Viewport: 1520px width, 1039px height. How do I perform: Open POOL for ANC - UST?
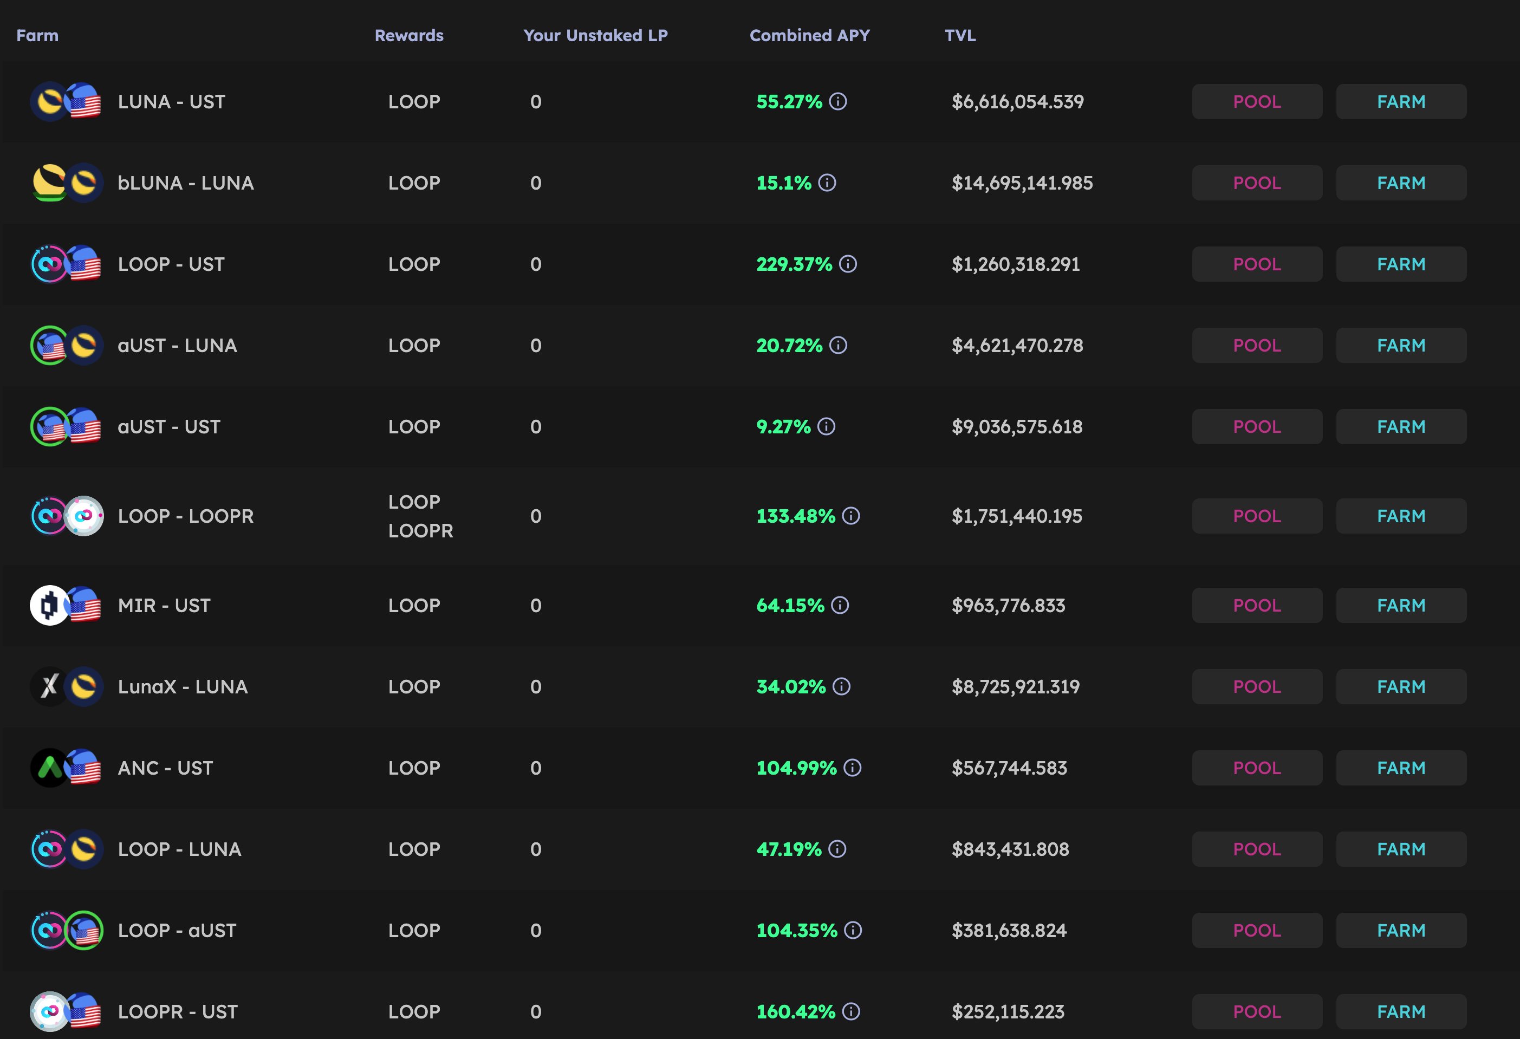(1257, 768)
